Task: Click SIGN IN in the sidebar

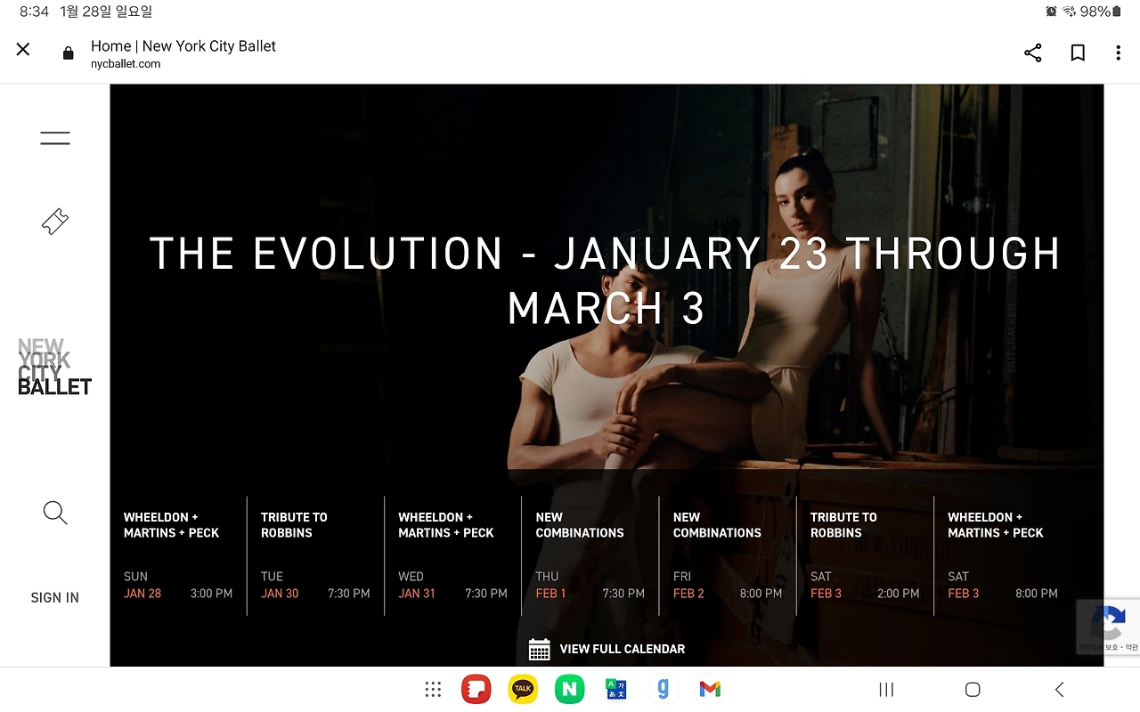Action: coord(55,598)
